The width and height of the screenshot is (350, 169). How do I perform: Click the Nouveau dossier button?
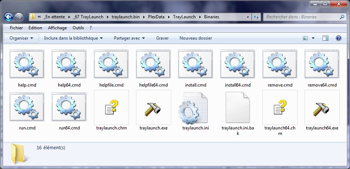click(x=196, y=38)
